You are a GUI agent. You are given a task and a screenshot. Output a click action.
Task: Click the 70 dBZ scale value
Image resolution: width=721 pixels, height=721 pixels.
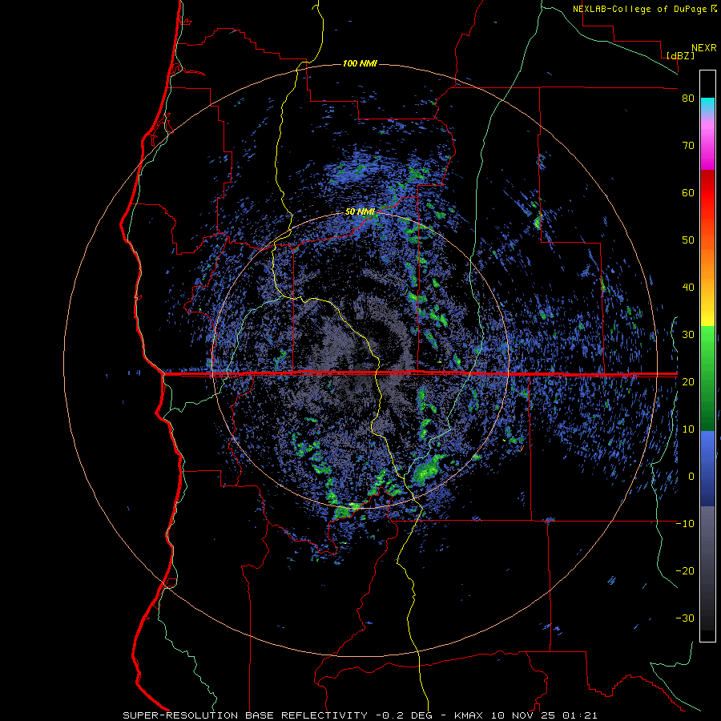pos(688,146)
